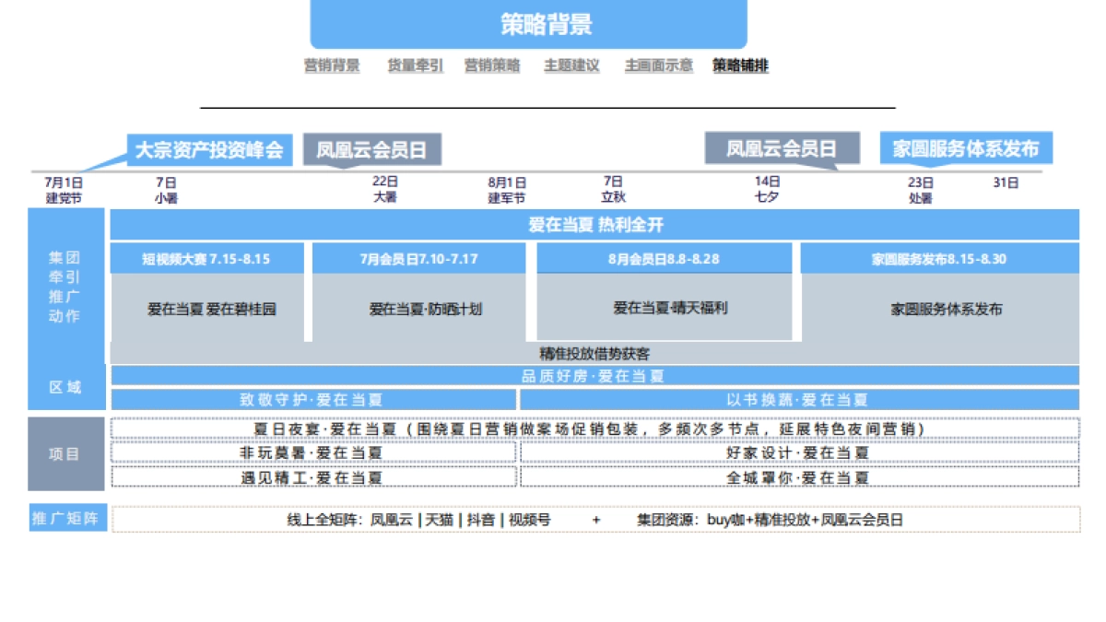
Task: Click the 家圆服务体系发布 callout banner
Action: pos(967,147)
